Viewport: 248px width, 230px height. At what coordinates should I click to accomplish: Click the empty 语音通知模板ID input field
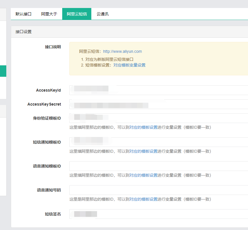pyautogui.click(x=159, y=166)
